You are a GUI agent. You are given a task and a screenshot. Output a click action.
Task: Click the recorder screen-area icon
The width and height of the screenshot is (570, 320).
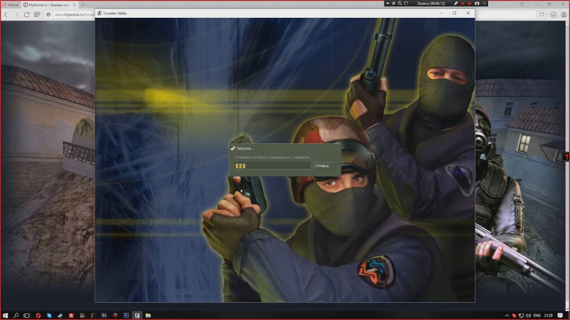coord(406,4)
